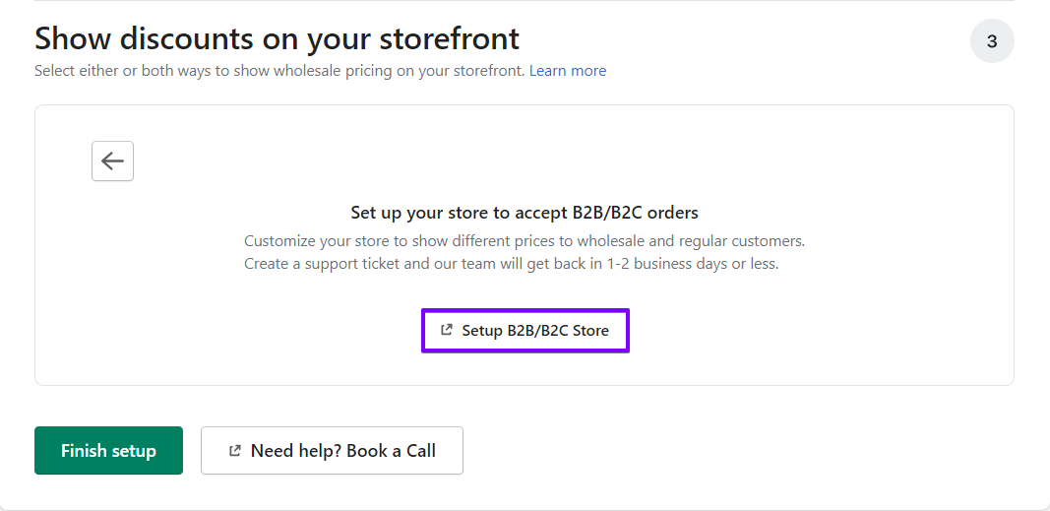Click the Create a support ticket text line
Screen dimensions: 1050x511
coord(511,264)
